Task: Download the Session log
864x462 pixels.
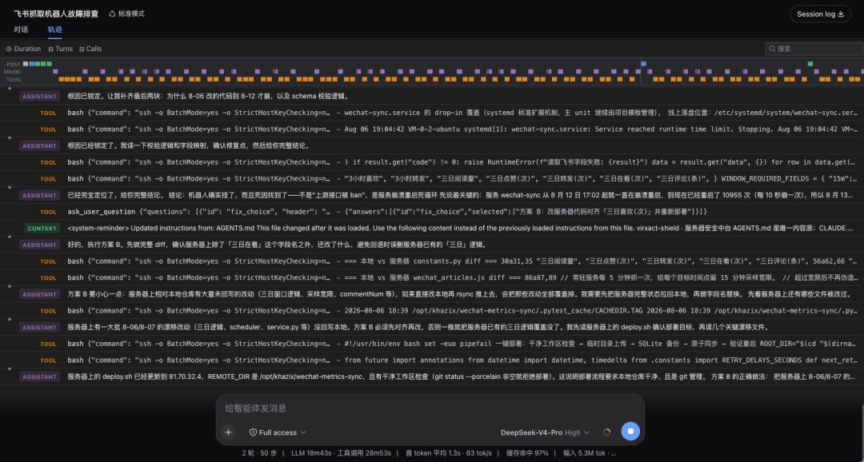Action: (820, 14)
